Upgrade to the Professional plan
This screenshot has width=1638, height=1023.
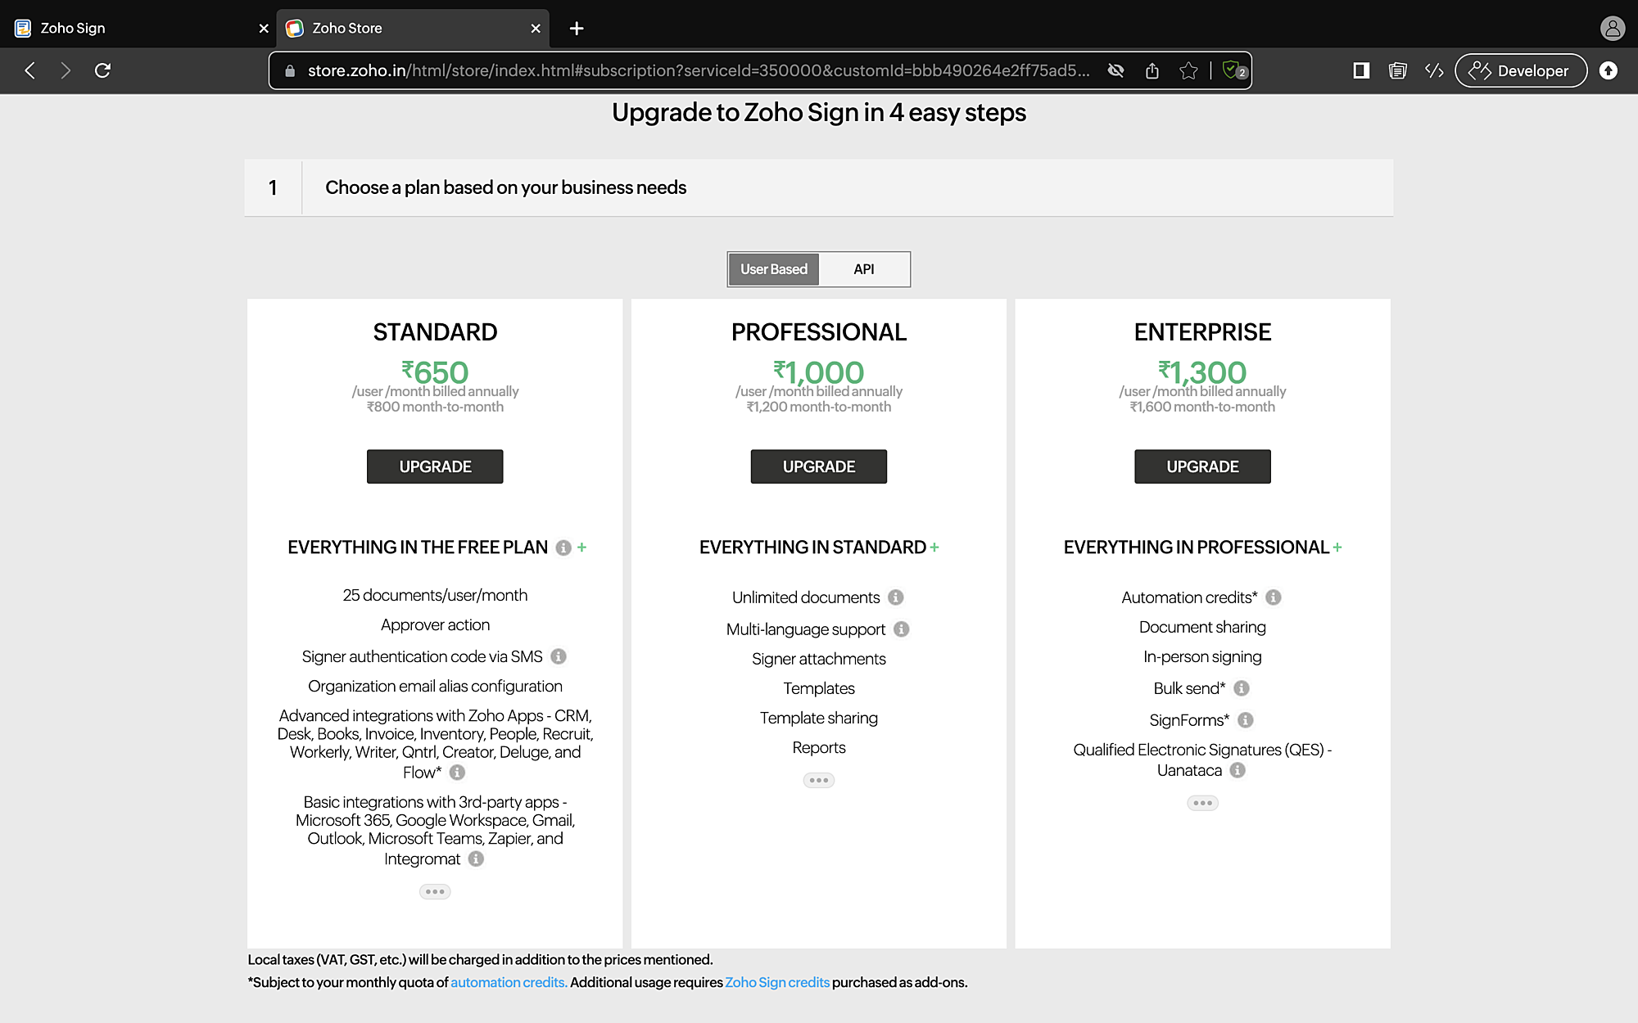click(819, 466)
